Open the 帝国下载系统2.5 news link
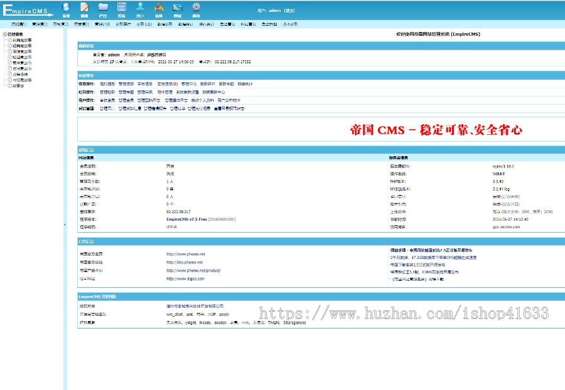 coord(418,265)
